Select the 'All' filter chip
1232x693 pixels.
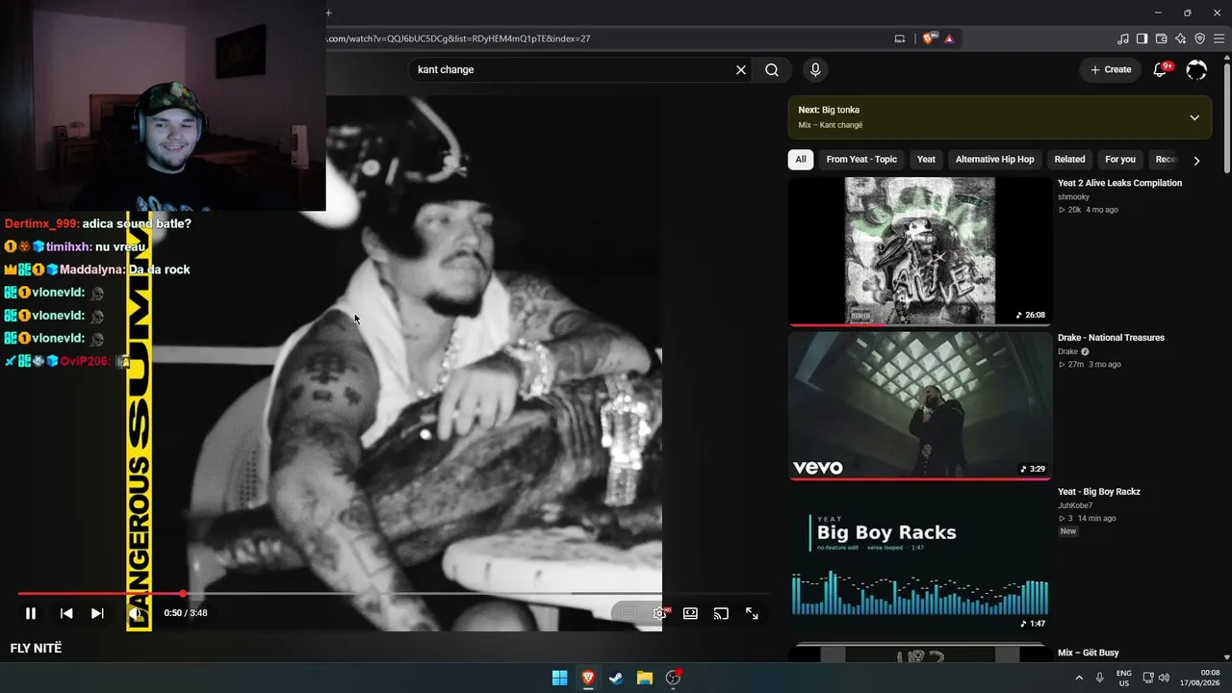pyautogui.click(x=801, y=160)
